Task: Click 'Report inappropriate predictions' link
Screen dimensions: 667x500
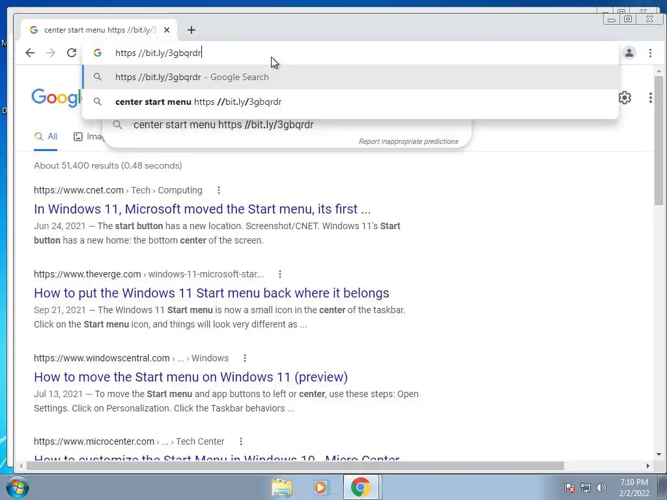Action: pyautogui.click(x=408, y=141)
